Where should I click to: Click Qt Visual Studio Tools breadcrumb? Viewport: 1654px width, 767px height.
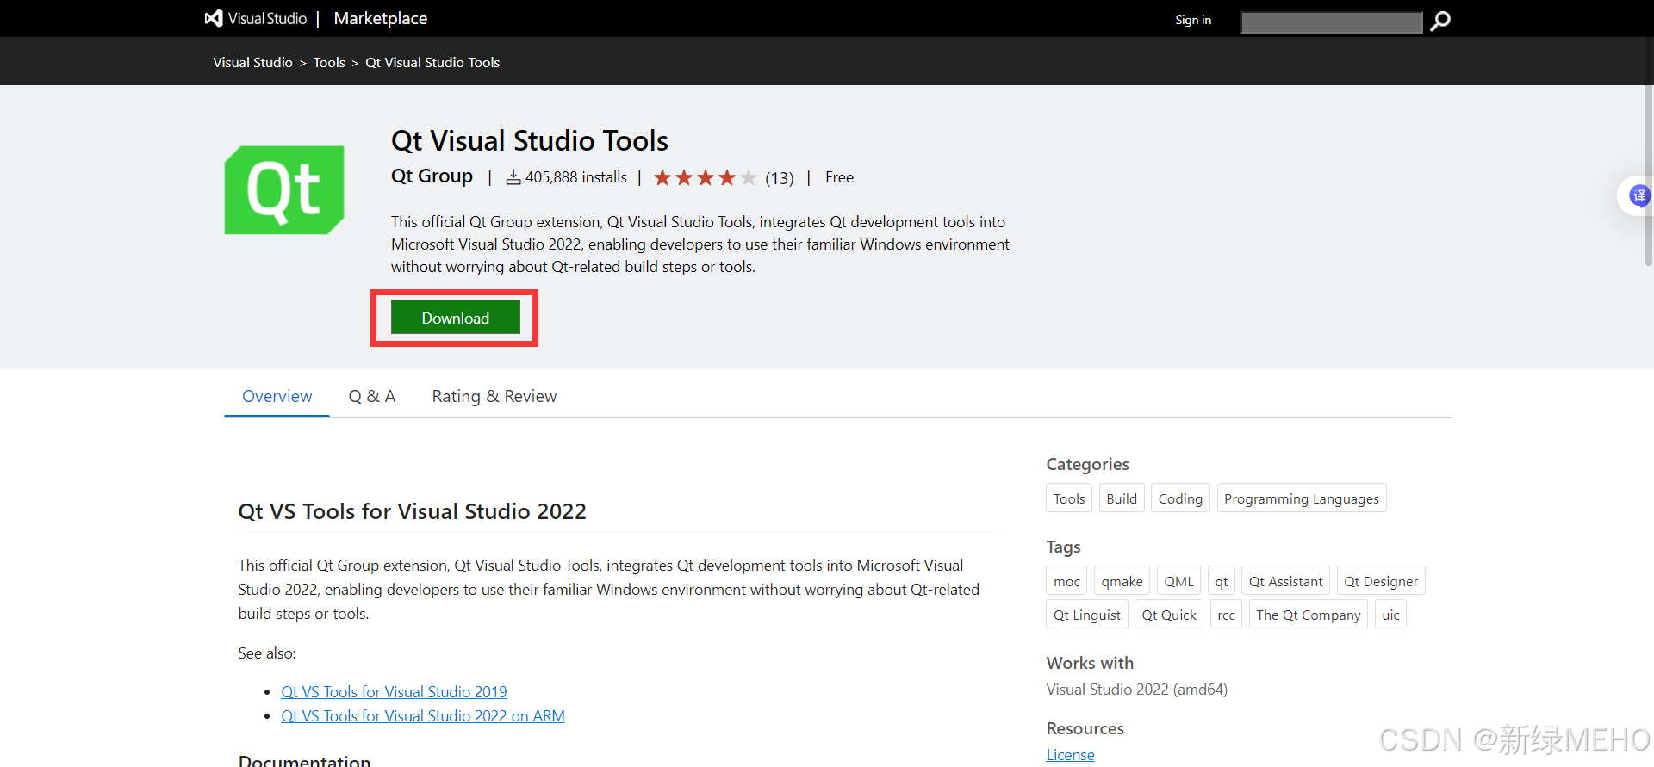tap(432, 62)
